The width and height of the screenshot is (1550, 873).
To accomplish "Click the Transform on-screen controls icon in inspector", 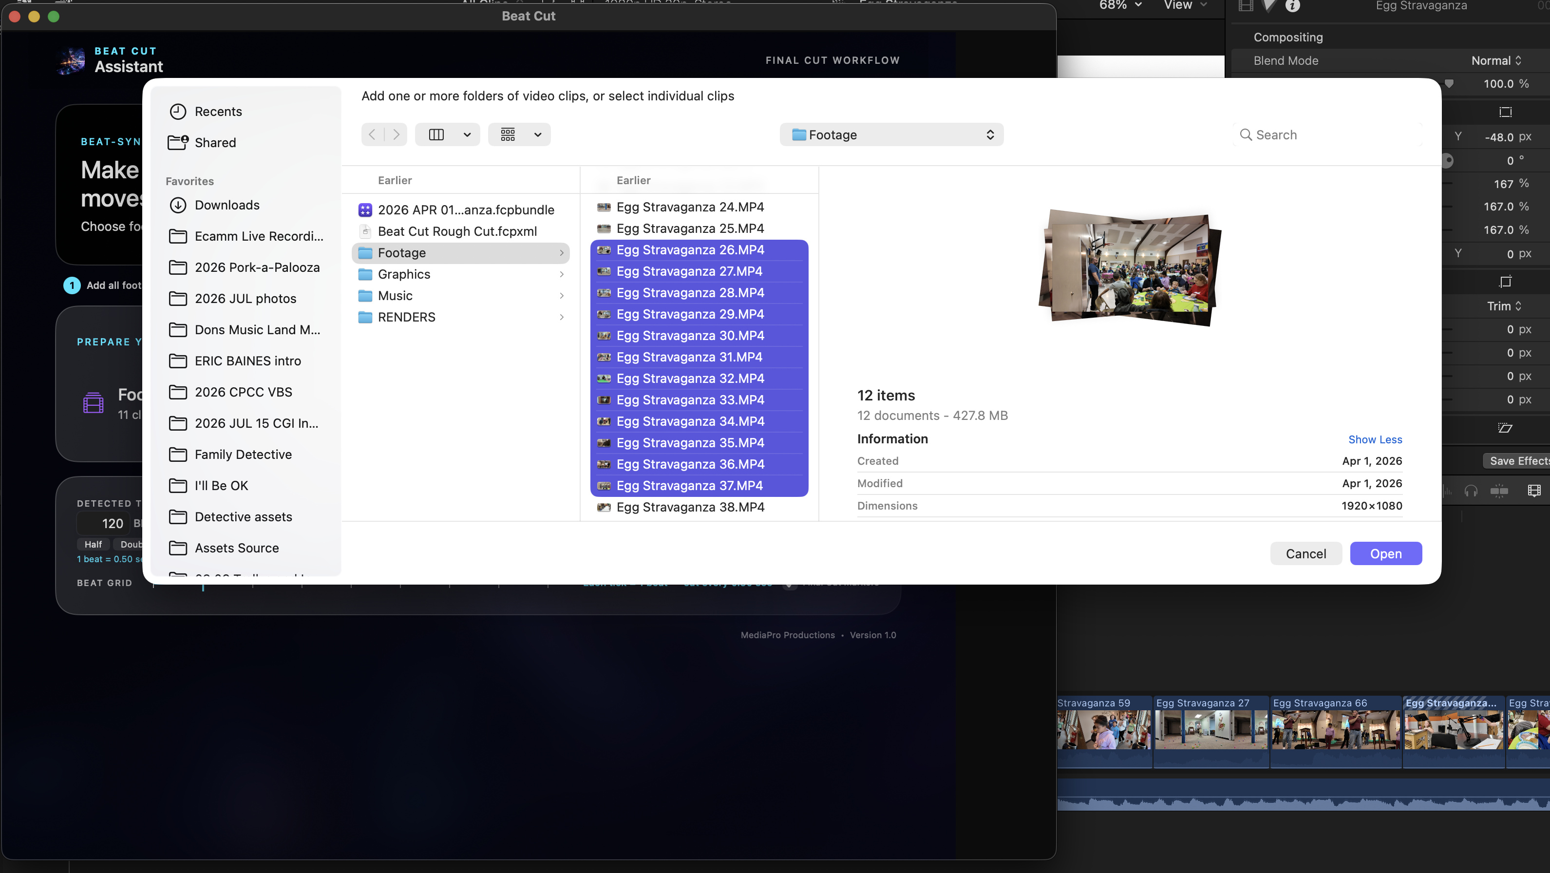I will coord(1505,112).
